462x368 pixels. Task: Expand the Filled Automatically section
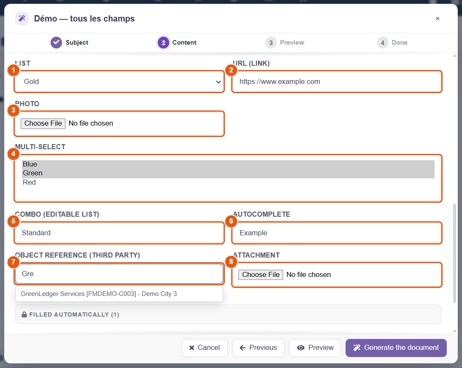coord(228,314)
